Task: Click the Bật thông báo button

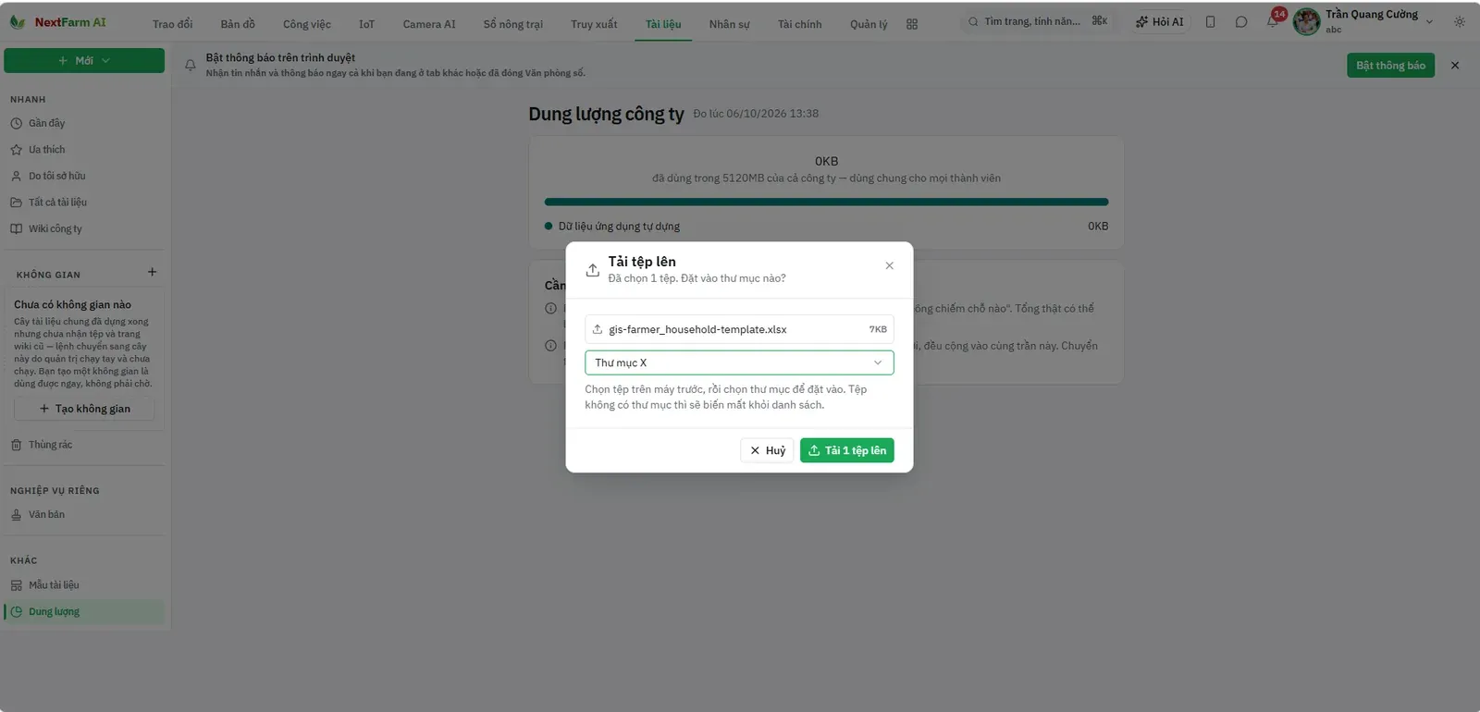Action: click(x=1391, y=66)
